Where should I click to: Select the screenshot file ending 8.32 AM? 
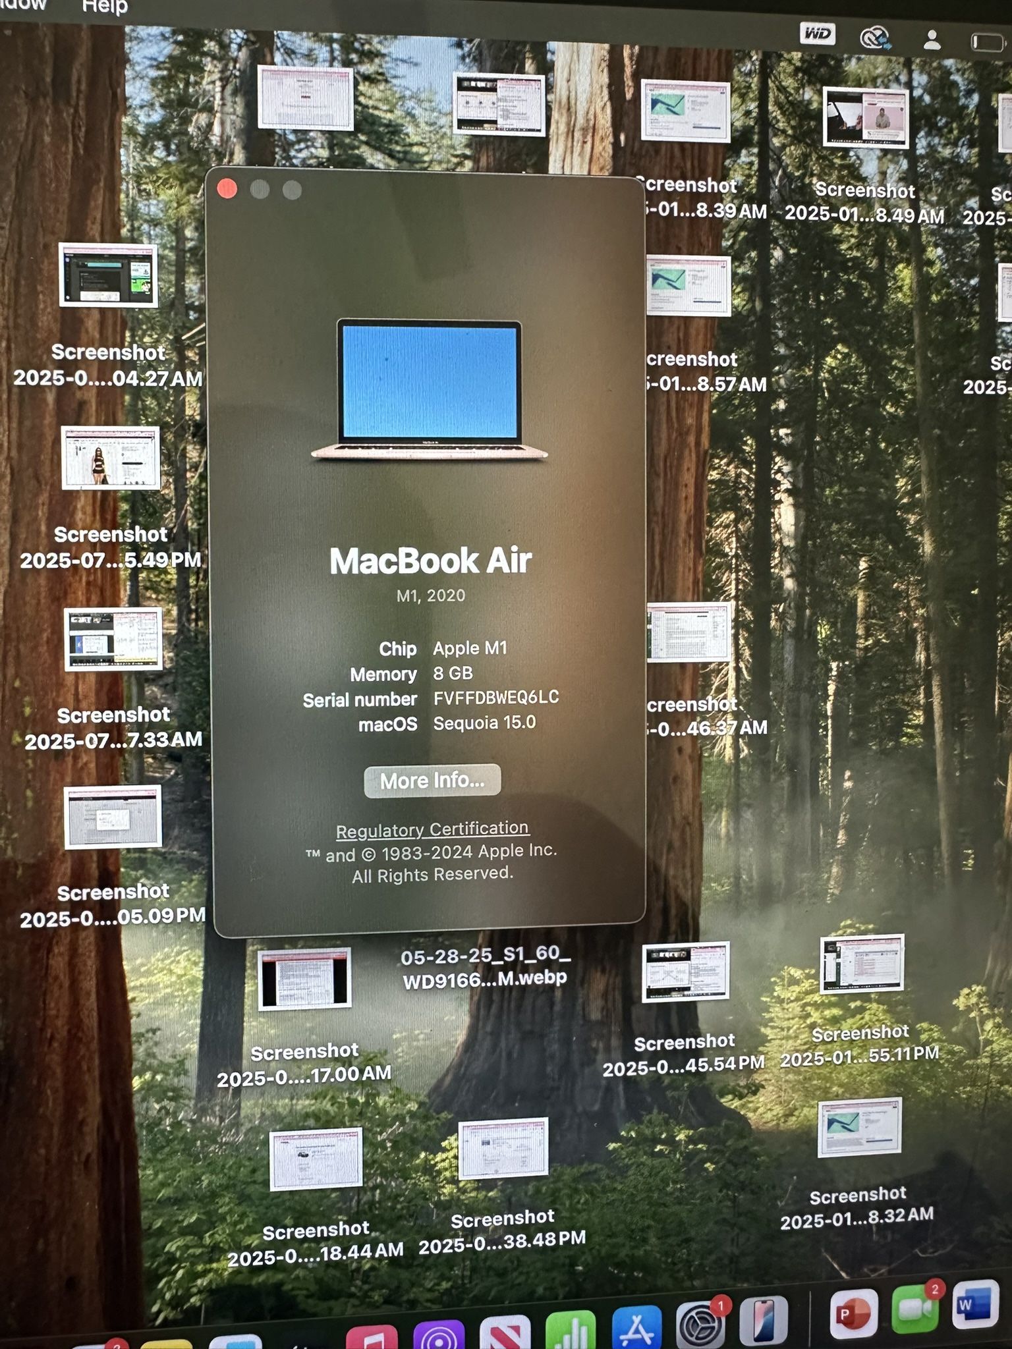858,1165
